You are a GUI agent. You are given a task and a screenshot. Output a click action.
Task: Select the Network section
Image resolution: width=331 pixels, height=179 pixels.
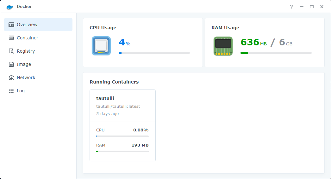(38, 78)
